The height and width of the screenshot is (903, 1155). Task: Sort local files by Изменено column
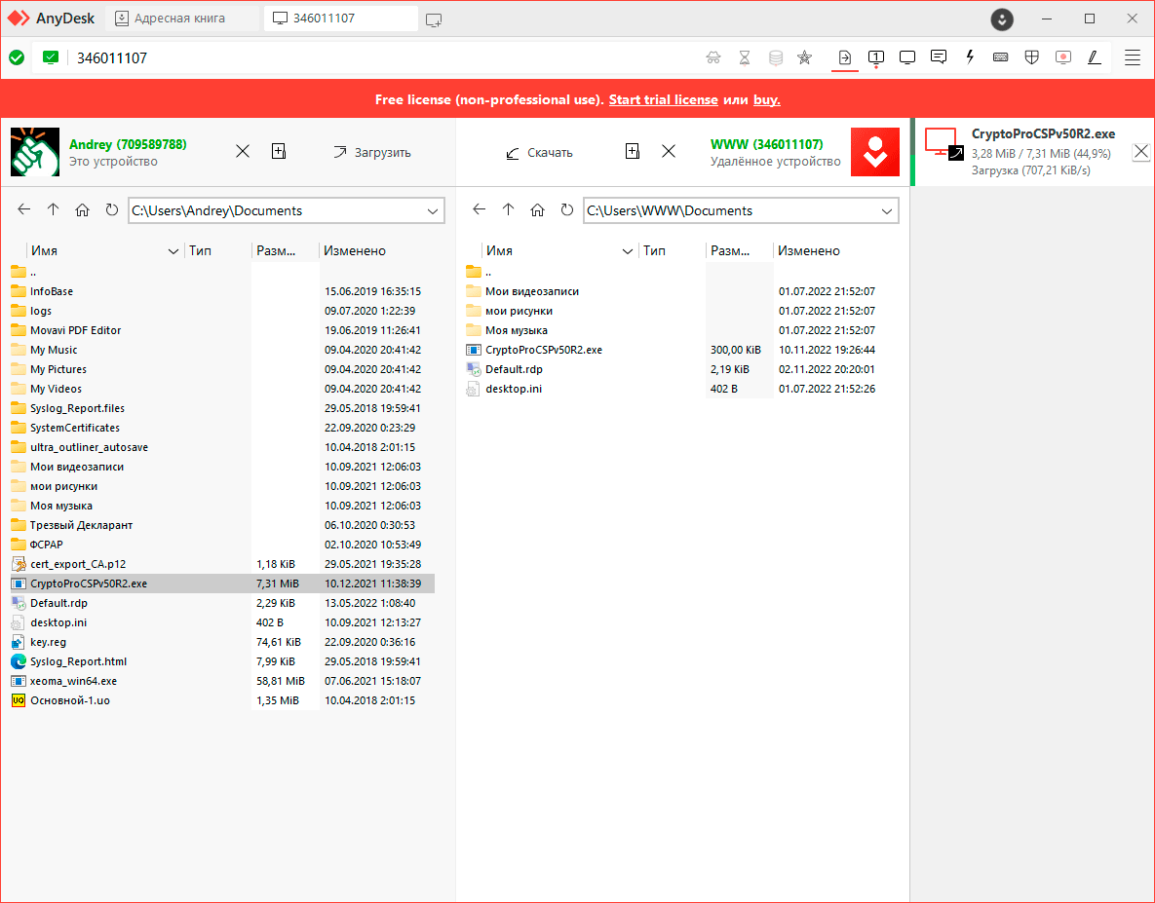pyautogui.click(x=355, y=250)
